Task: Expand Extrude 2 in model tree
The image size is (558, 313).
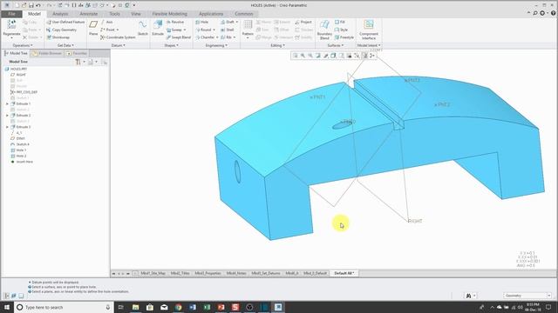Action: click(x=7, y=116)
